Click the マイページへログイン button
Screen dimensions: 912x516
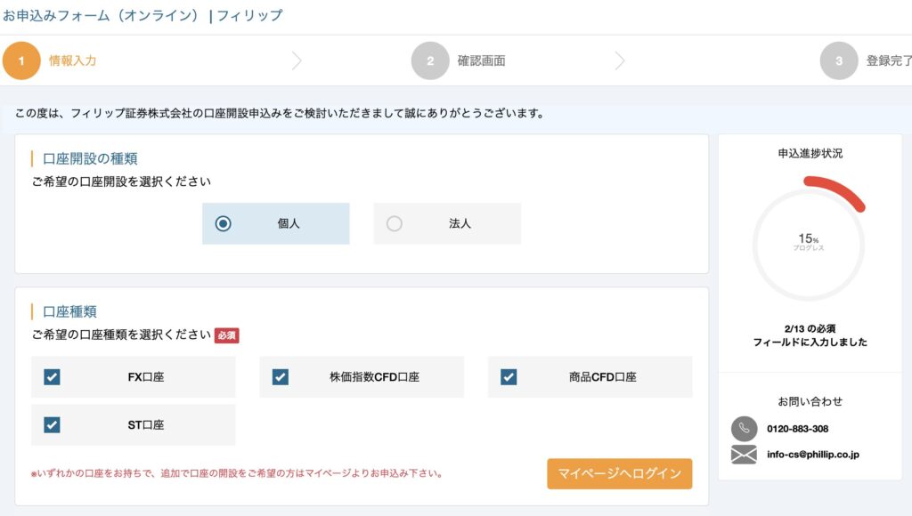620,473
